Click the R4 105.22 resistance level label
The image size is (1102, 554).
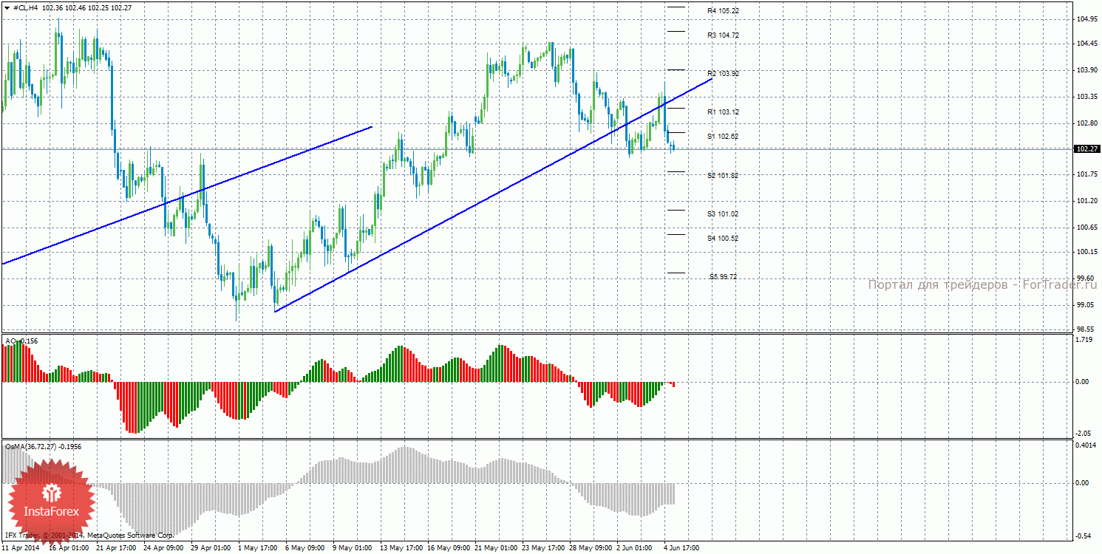tap(722, 11)
